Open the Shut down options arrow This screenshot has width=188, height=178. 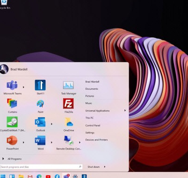105,167
